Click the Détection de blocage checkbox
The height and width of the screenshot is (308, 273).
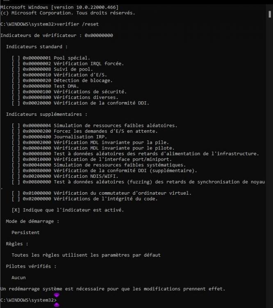tap(16, 80)
